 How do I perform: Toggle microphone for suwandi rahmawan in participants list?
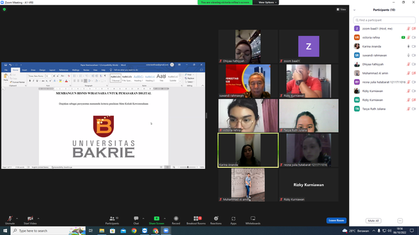[x=409, y=55]
